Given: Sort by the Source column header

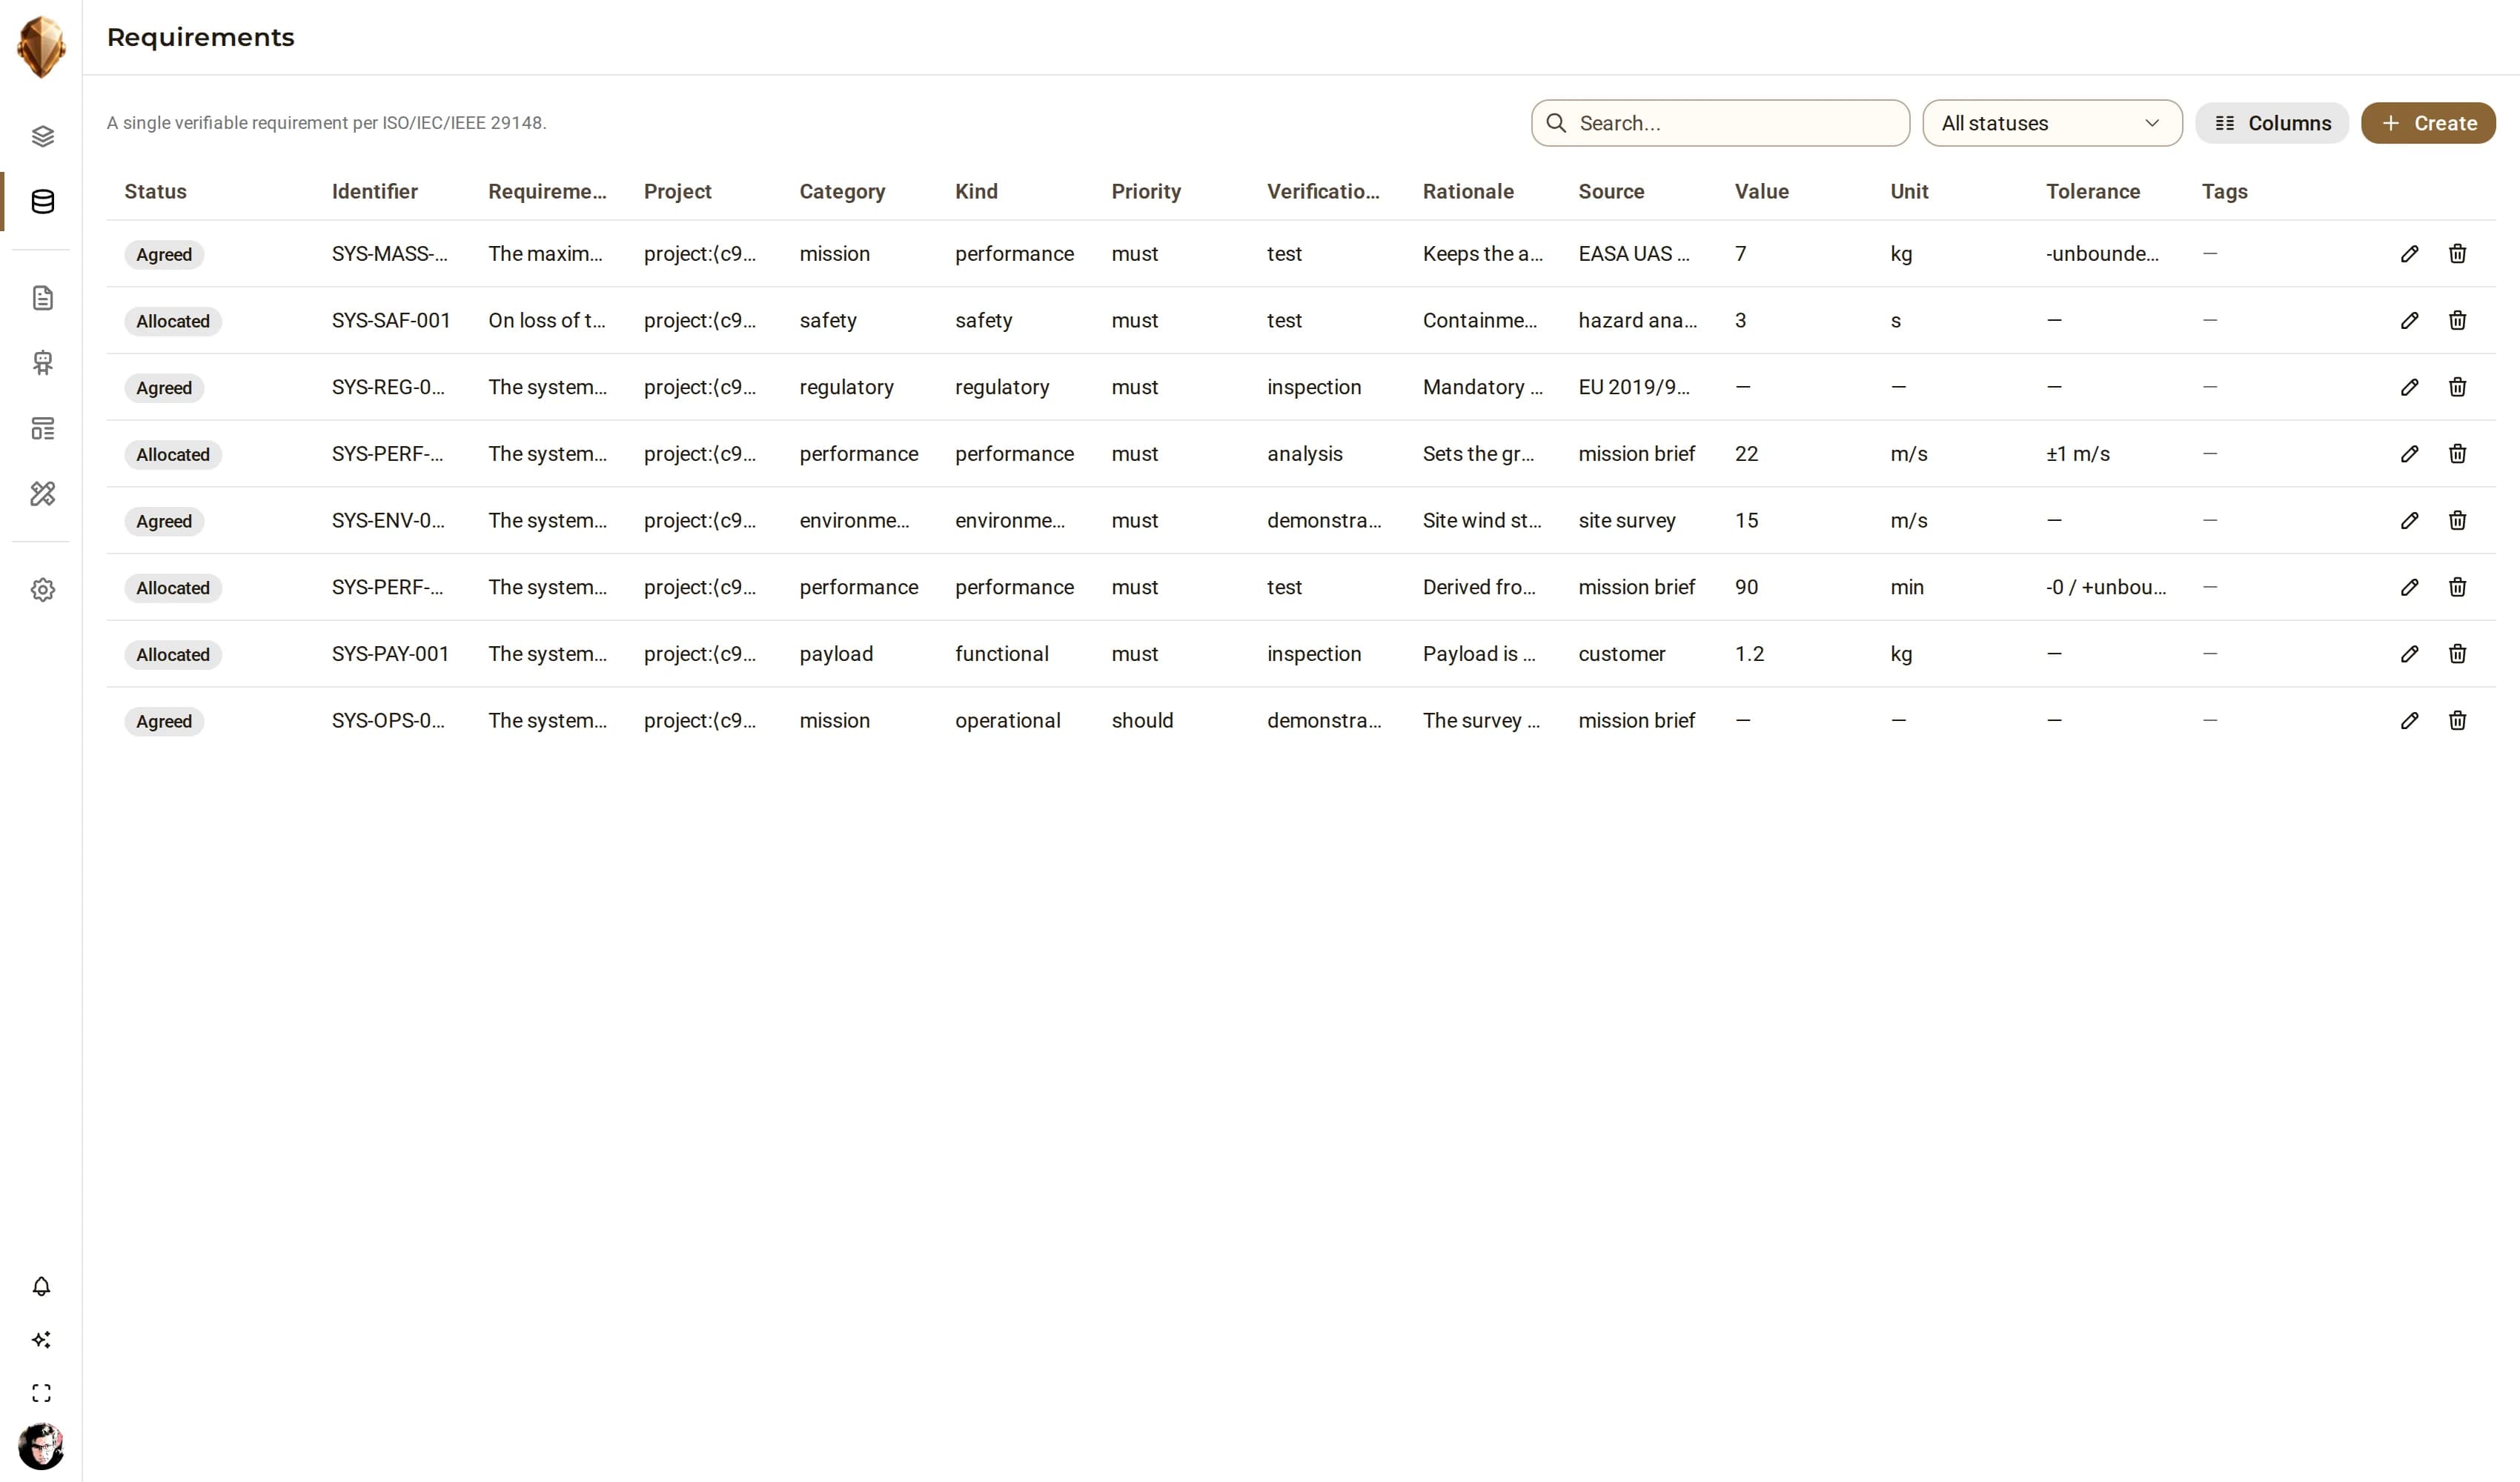Looking at the screenshot, I should [x=1611, y=191].
